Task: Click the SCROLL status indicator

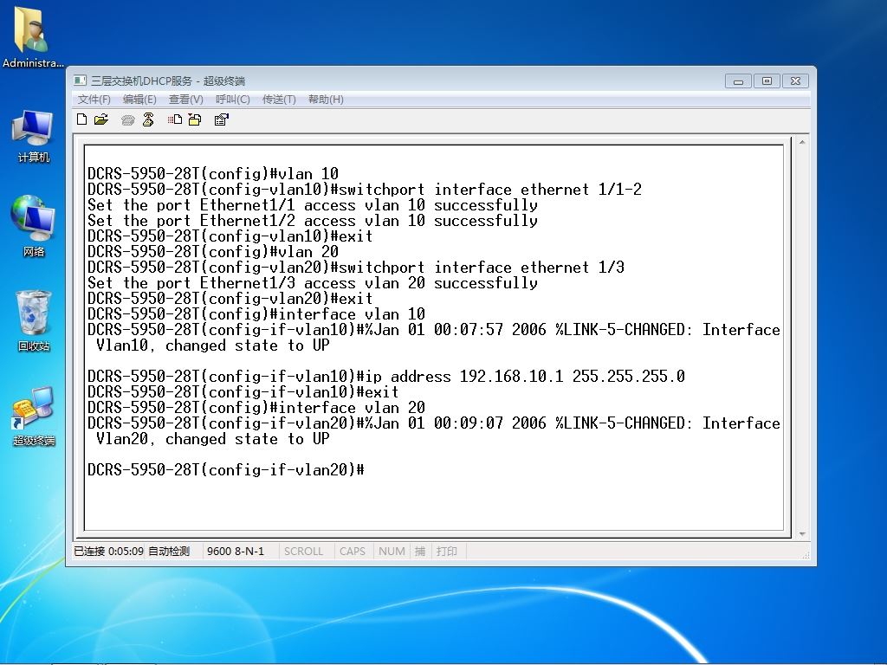Action: coord(304,552)
